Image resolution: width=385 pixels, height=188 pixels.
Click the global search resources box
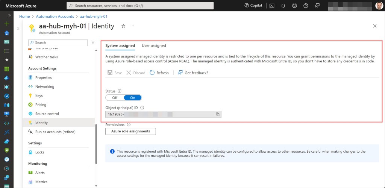pyautogui.click(x=140, y=6)
